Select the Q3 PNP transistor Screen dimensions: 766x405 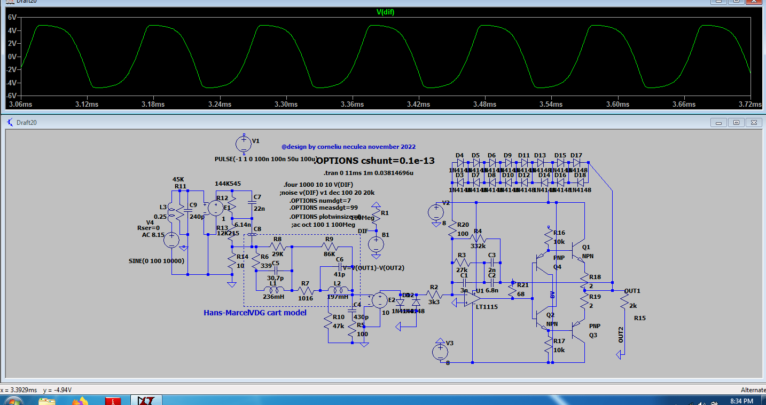(578, 329)
